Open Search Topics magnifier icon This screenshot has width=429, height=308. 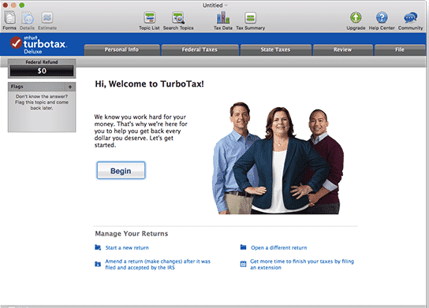178,18
